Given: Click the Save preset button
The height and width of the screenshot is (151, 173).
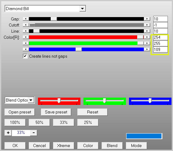Looking at the screenshot, I should [x=56, y=112].
